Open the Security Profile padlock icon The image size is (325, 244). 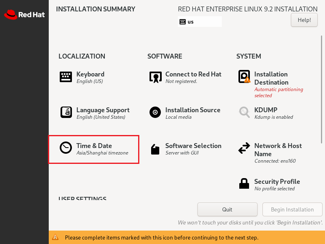coord(244,183)
